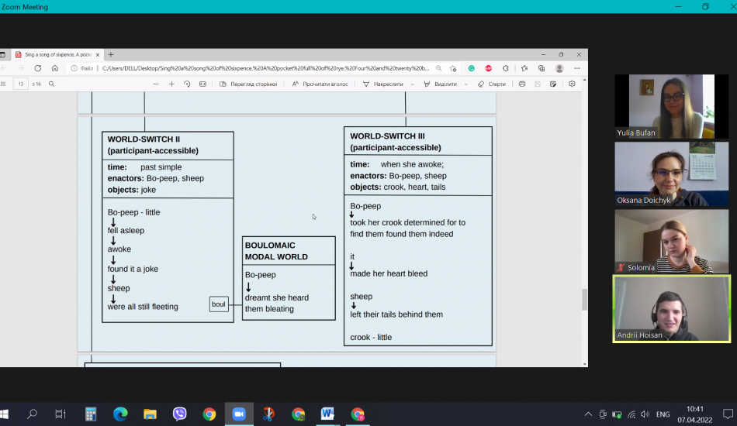Click the fit-to-page icon in the PDF toolbar
The width and height of the screenshot is (737, 426).
coord(202,84)
